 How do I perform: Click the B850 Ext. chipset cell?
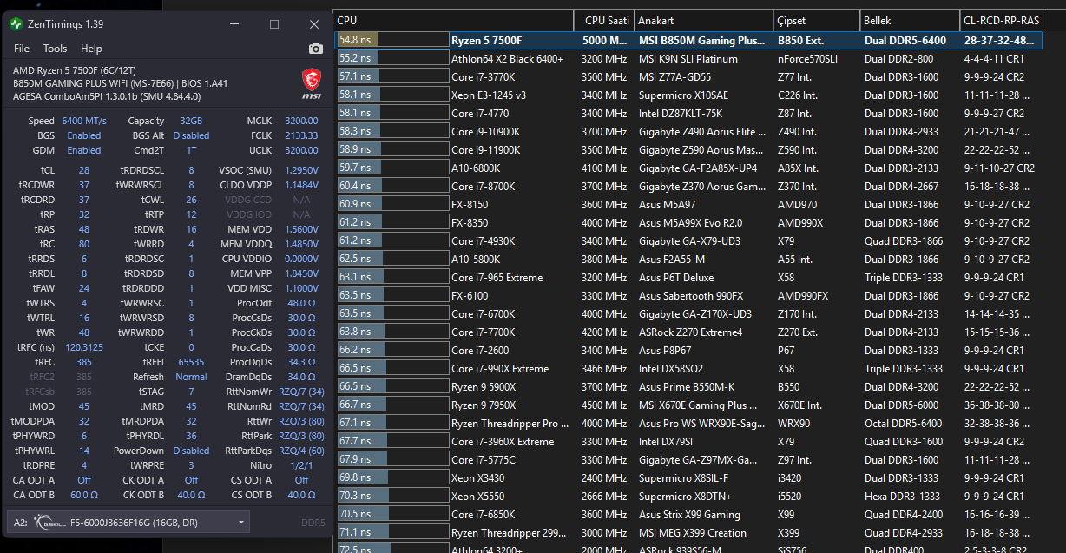(801, 40)
